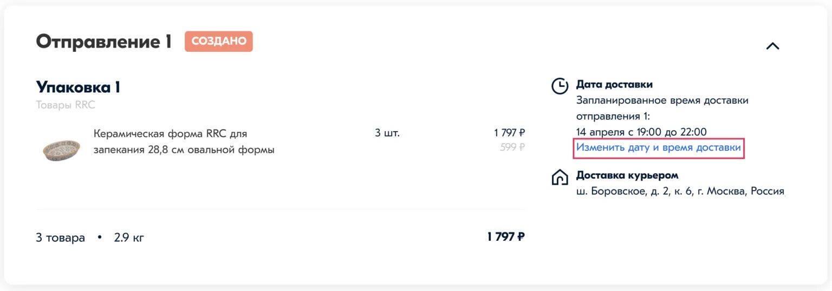Click the Товары RRC subtitle
This screenshot has width=832, height=291.
point(66,105)
